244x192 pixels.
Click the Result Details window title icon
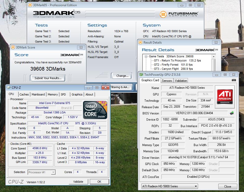(140, 42)
